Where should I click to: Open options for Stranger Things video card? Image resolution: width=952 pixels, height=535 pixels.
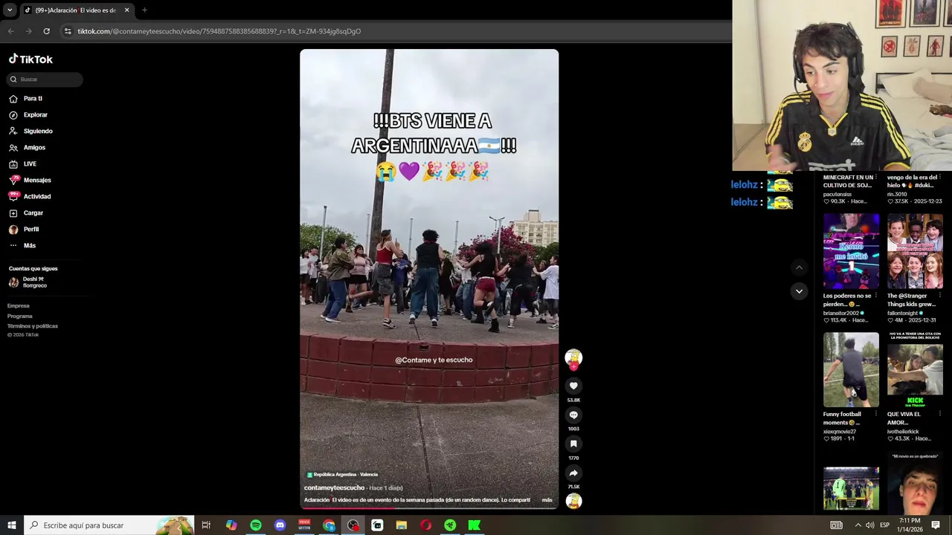(x=939, y=296)
